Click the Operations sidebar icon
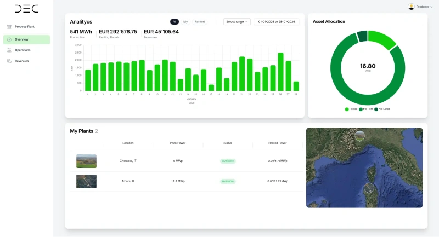439x237 pixels. click(9, 50)
